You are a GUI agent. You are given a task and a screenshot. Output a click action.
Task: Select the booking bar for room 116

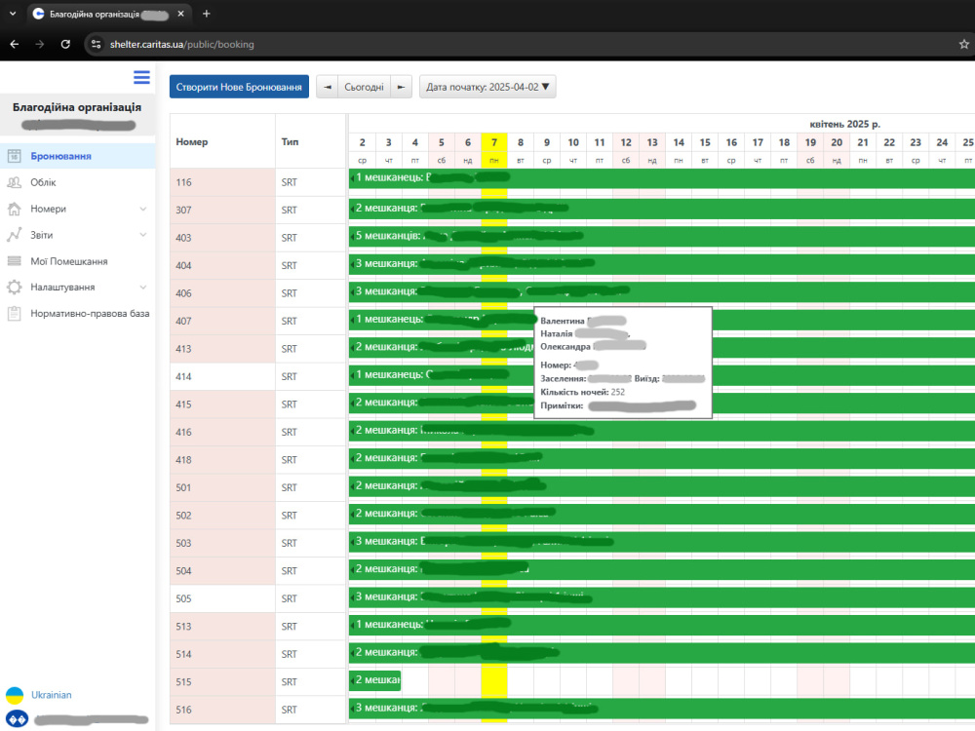pyautogui.click(x=662, y=178)
